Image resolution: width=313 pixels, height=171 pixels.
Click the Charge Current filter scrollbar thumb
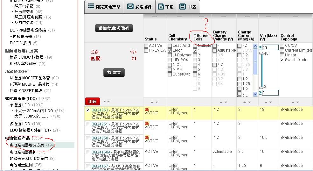[x=255, y=62]
